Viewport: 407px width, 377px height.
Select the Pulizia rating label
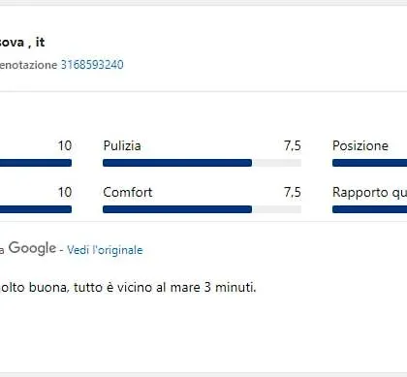point(122,145)
